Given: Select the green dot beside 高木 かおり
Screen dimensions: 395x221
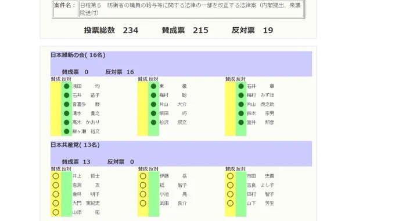Looking at the screenshot, I should [66, 123].
